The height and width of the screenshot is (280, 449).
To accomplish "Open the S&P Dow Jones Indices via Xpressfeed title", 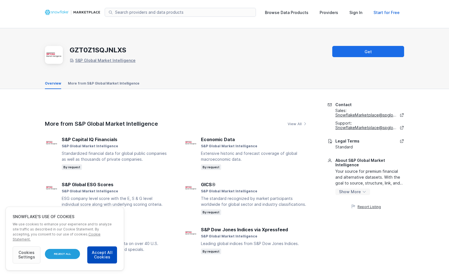I will pyautogui.click(x=244, y=230).
